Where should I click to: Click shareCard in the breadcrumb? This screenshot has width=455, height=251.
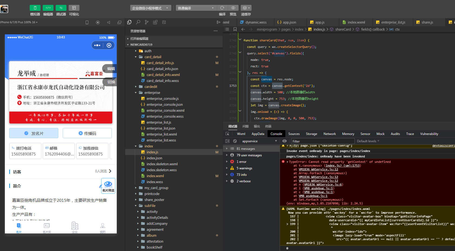(343, 29)
